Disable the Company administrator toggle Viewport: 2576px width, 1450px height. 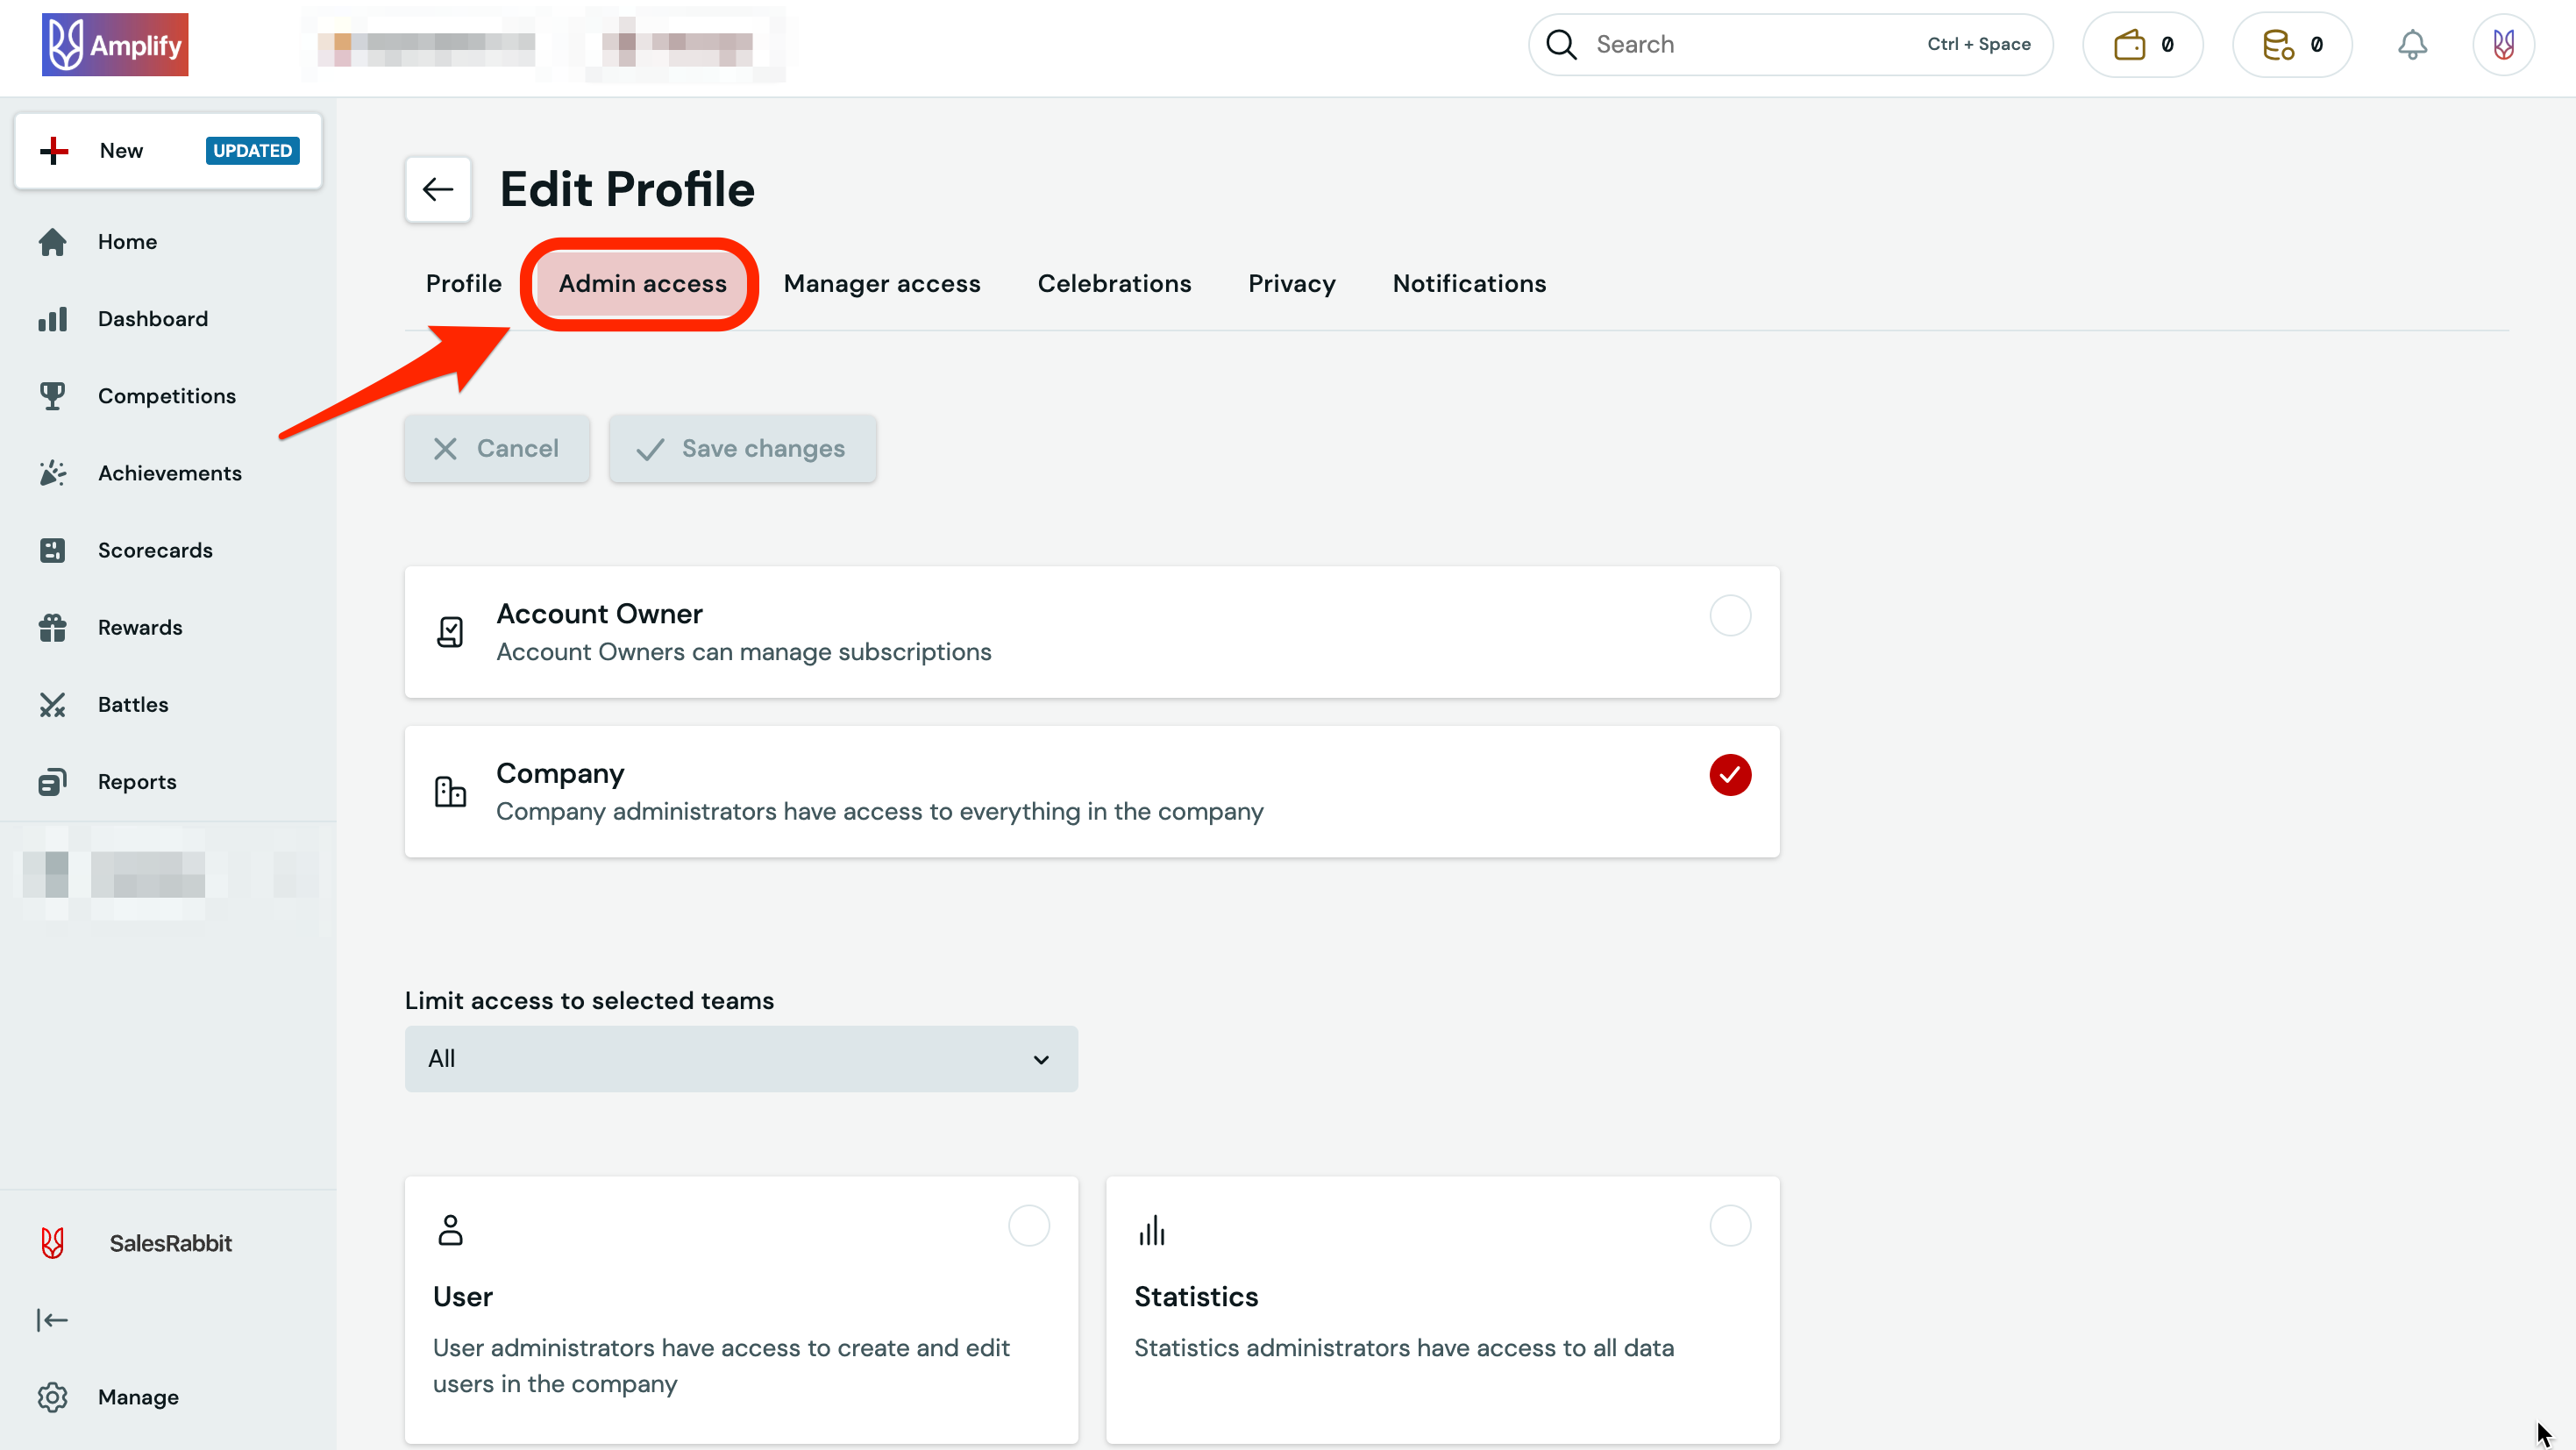[x=1730, y=775]
